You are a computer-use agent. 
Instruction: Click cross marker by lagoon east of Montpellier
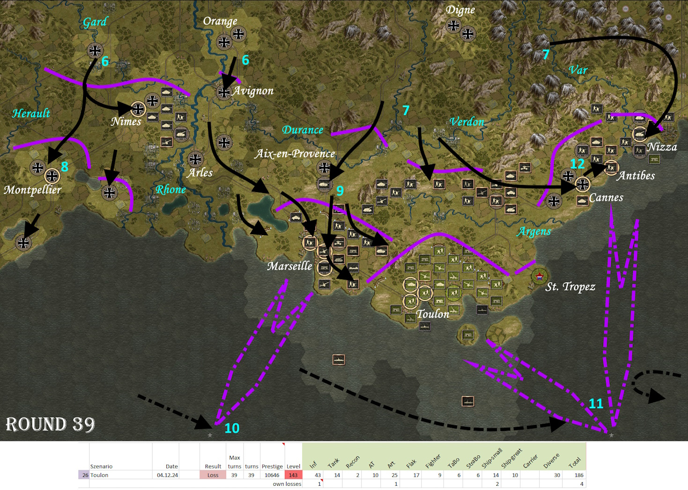[x=110, y=193]
